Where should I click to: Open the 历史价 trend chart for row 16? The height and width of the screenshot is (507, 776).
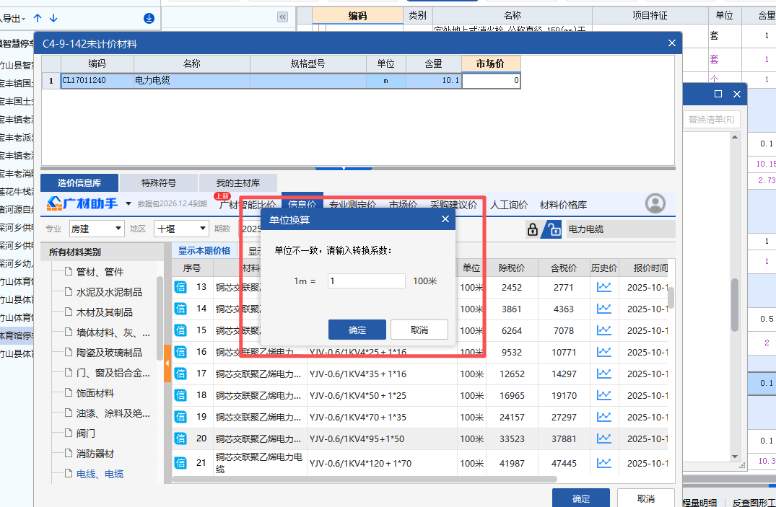[603, 352]
